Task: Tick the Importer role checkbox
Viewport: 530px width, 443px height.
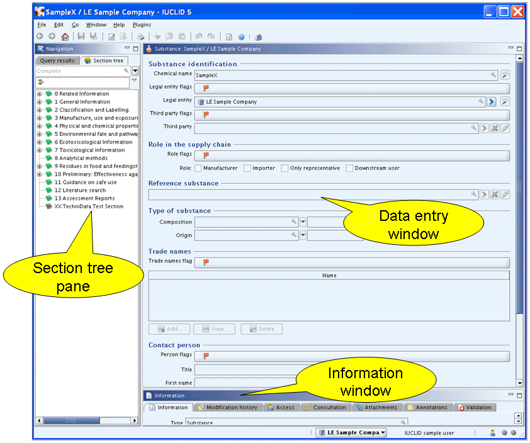Action: click(247, 168)
